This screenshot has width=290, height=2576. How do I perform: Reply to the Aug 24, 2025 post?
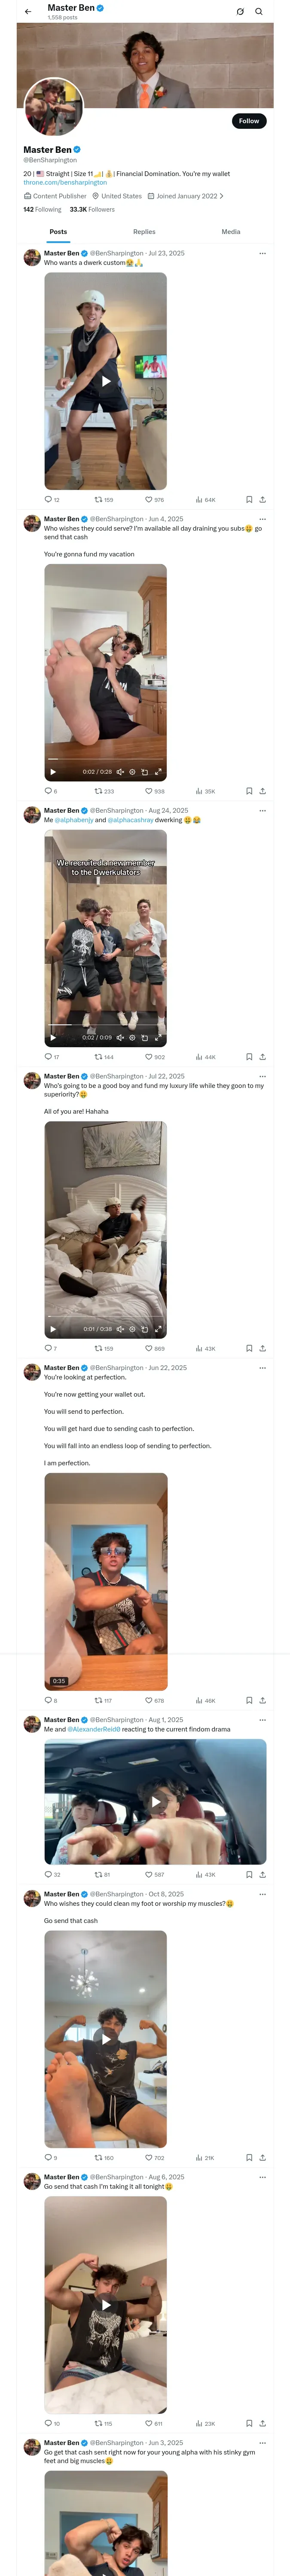tap(48, 1056)
